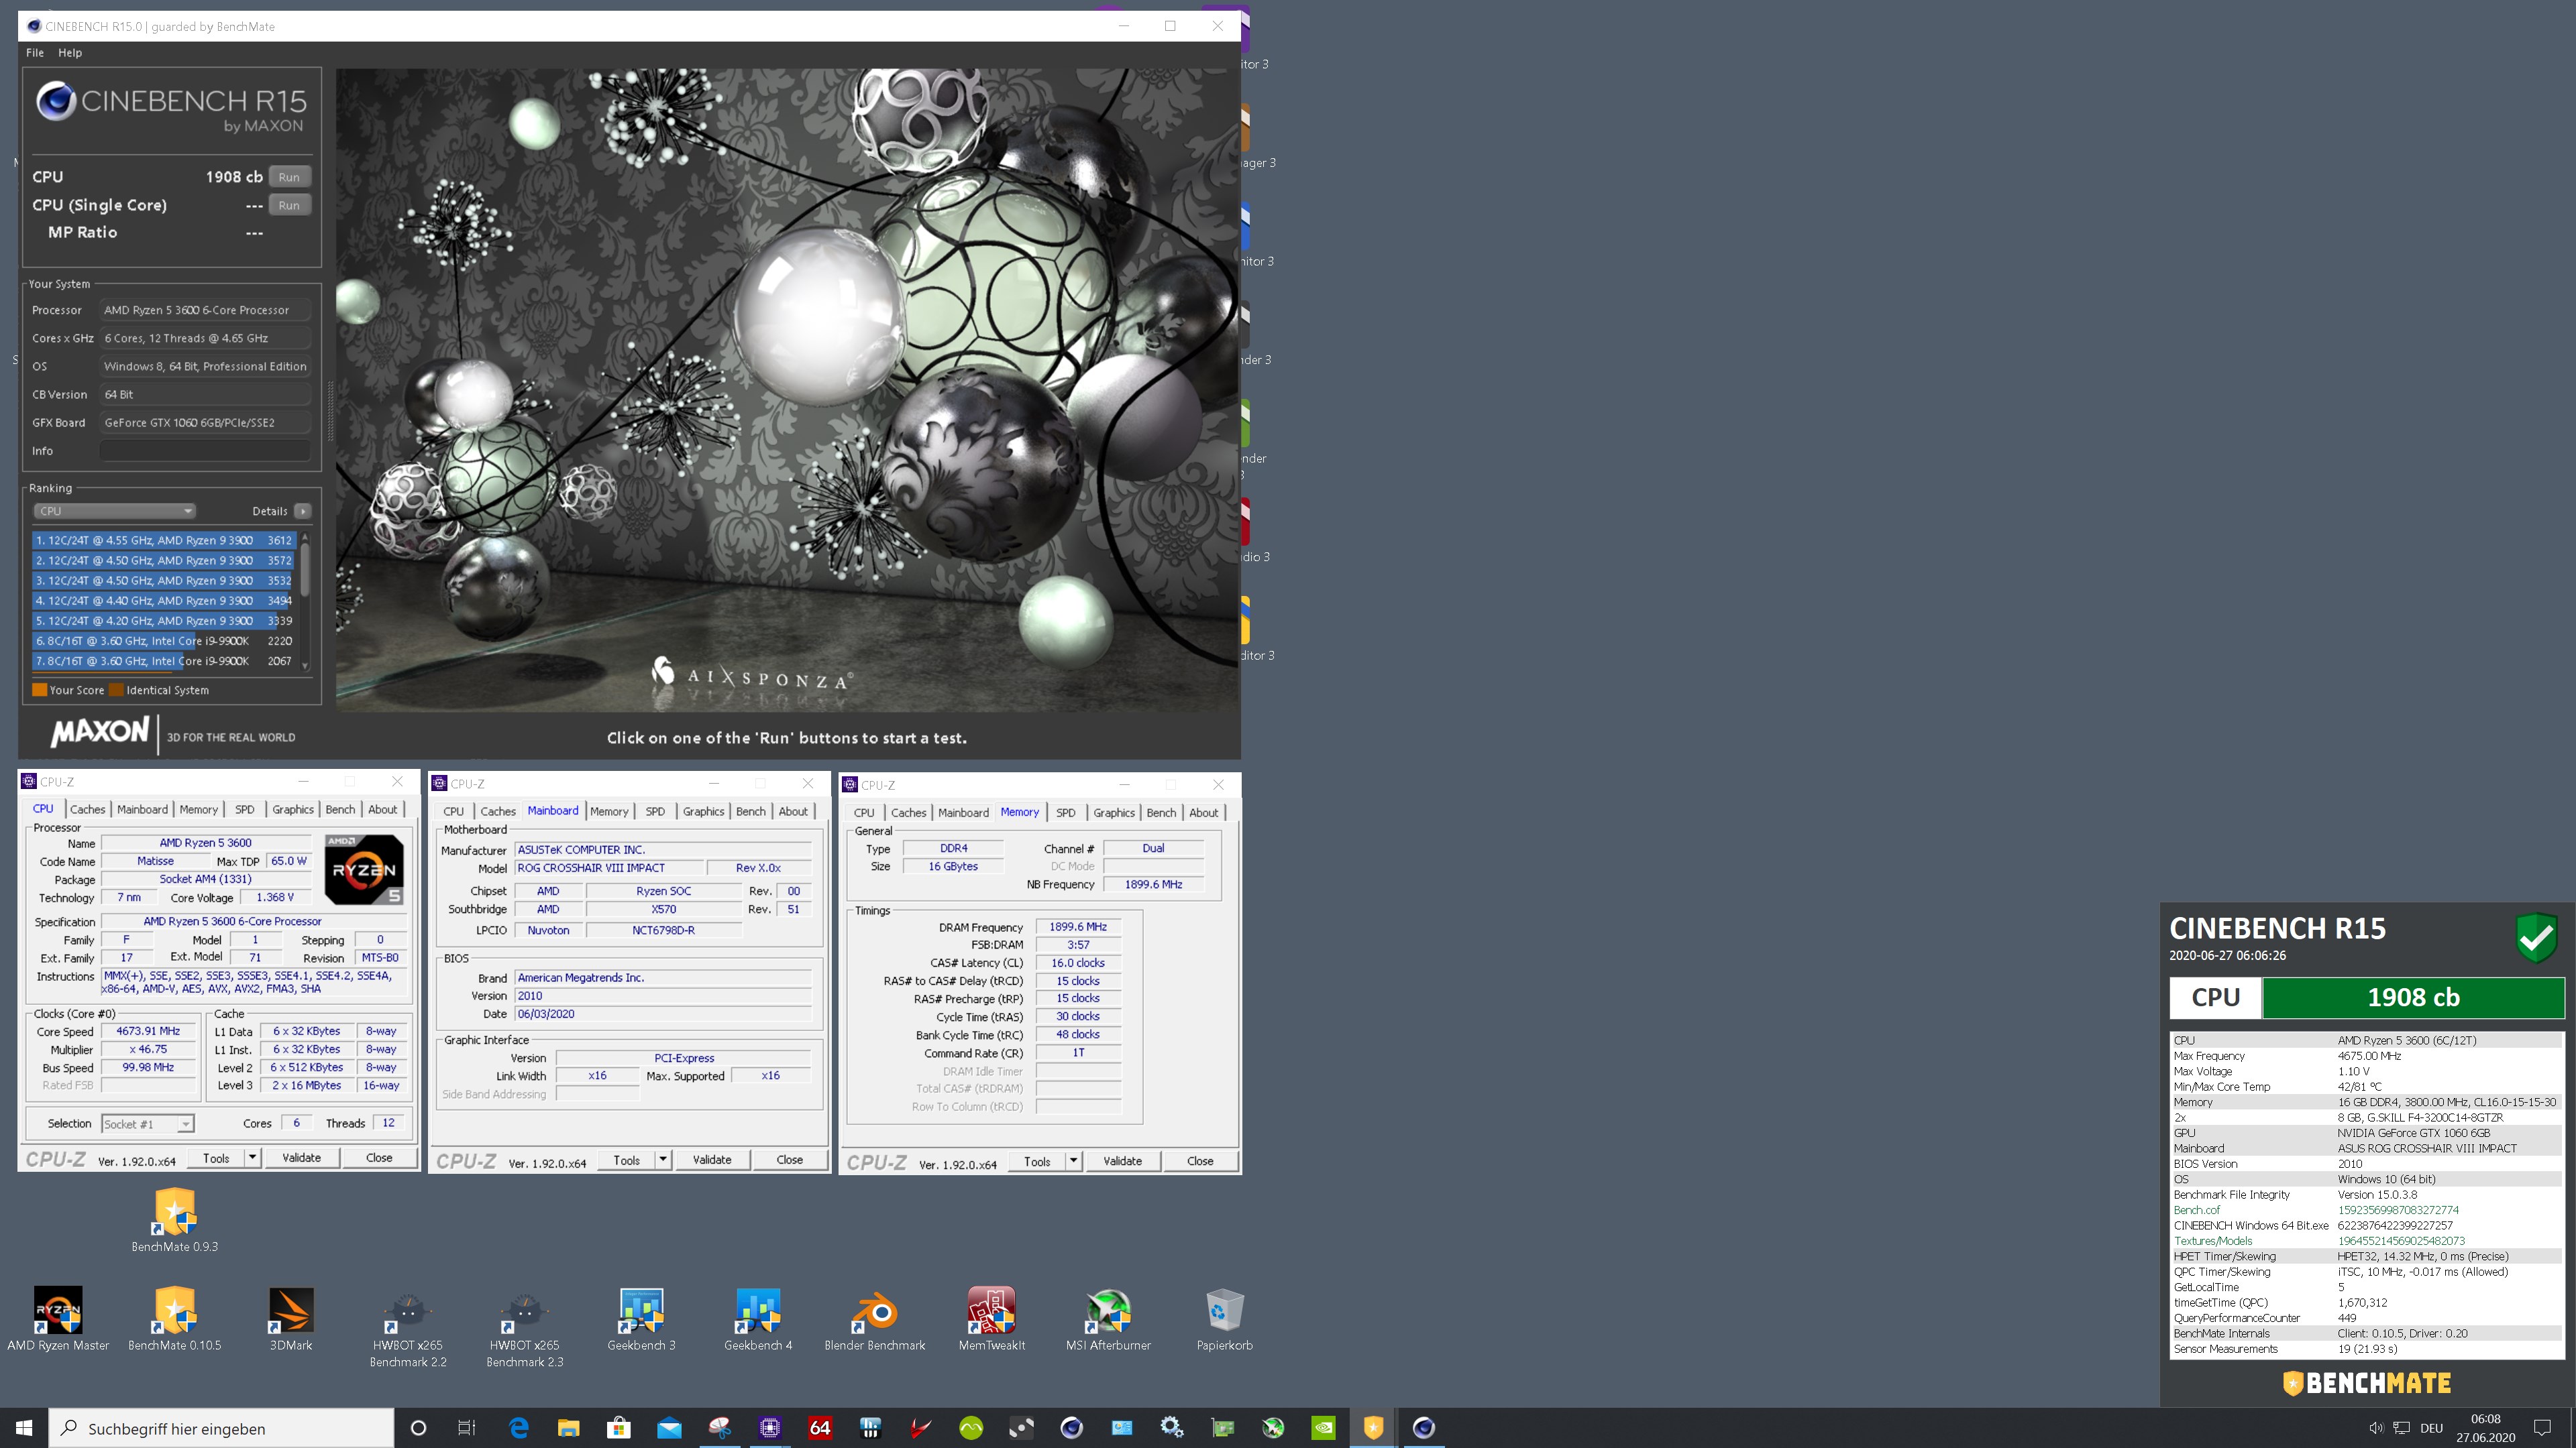Select ranking row 12C/24T @ 4.55 GHz Ryzen 9 3900

[164, 540]
